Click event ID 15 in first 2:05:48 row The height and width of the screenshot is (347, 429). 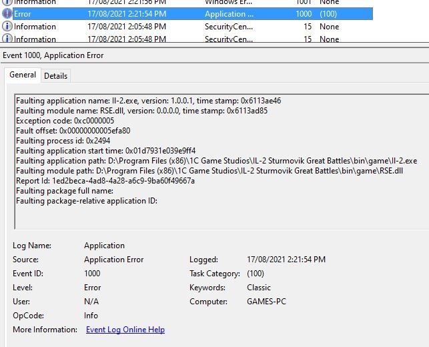tap(308, 27)
